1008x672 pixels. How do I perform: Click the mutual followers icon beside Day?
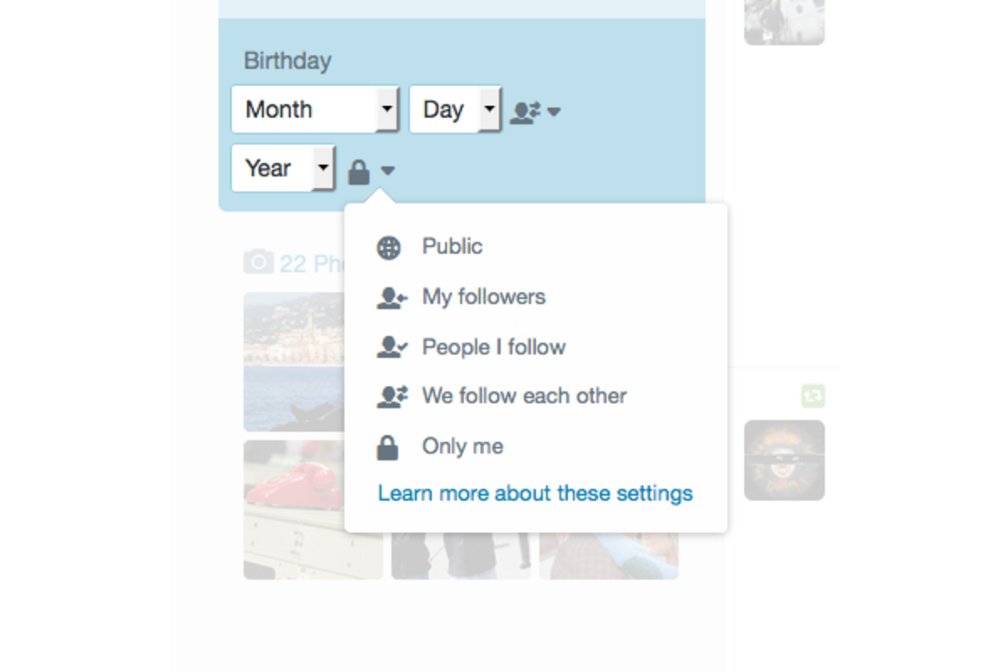click(x=525, y=112)
